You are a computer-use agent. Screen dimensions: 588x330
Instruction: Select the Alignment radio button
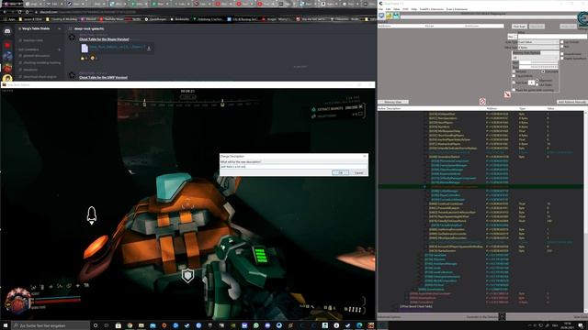(537, 81)
